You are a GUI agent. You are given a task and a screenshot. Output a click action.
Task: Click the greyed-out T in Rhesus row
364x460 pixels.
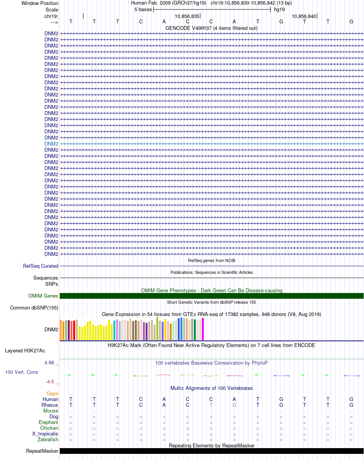pos(211,405)
